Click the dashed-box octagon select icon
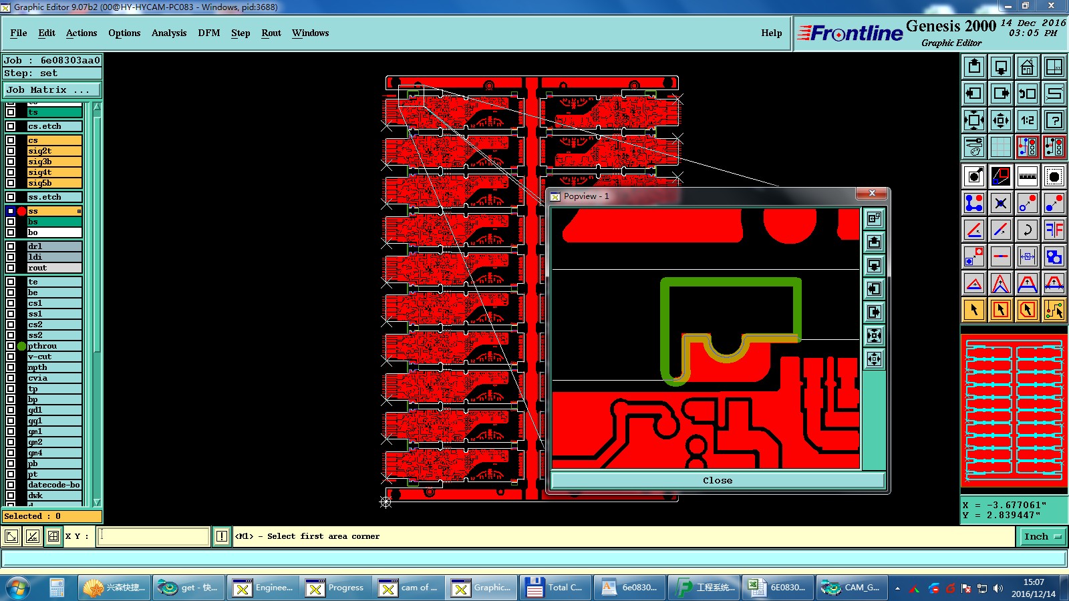 (1054, 176)
